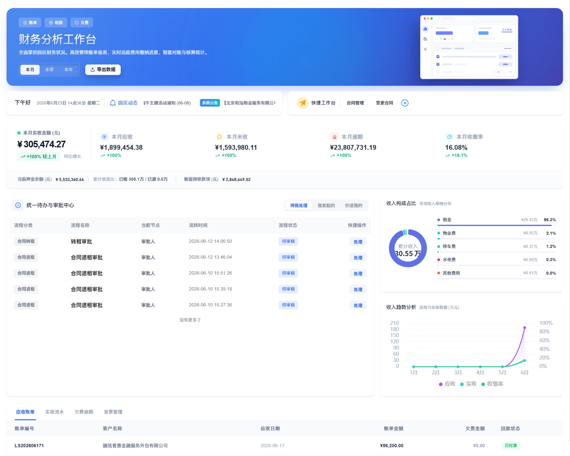Viewport: 570px width, 456px height.
Task: Open the 账单 shortcut chip
Action: [30, 23]
